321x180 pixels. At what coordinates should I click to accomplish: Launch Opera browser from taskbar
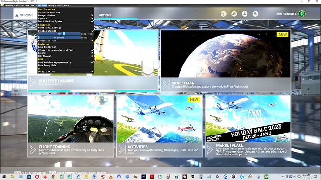(x=37, y=177)
